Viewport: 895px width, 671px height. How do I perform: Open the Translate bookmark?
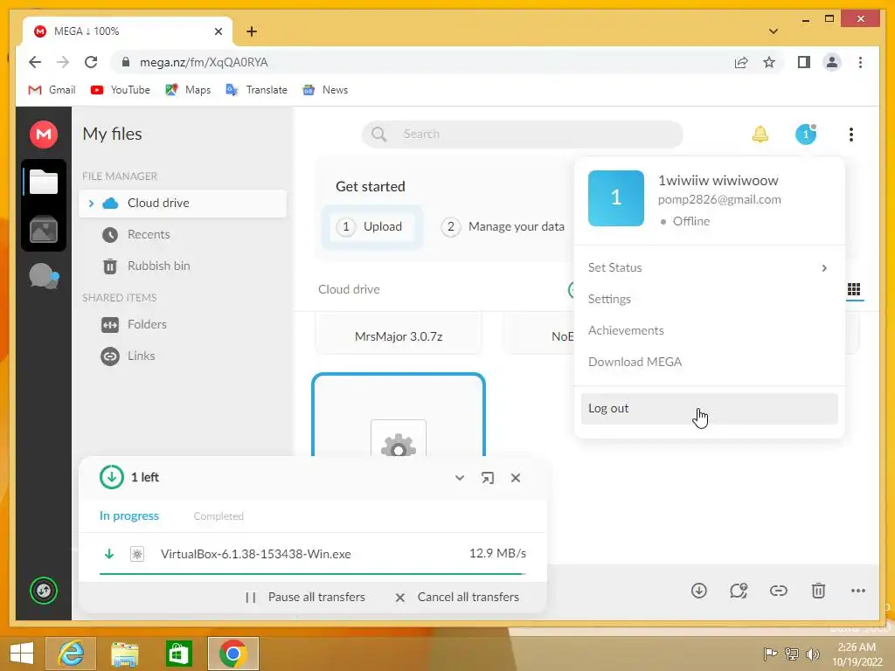[256, 90]
